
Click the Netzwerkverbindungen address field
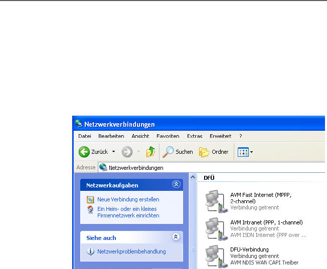[212, 167]
